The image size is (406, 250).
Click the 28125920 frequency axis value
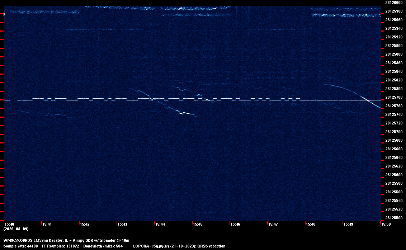(394, 37)
